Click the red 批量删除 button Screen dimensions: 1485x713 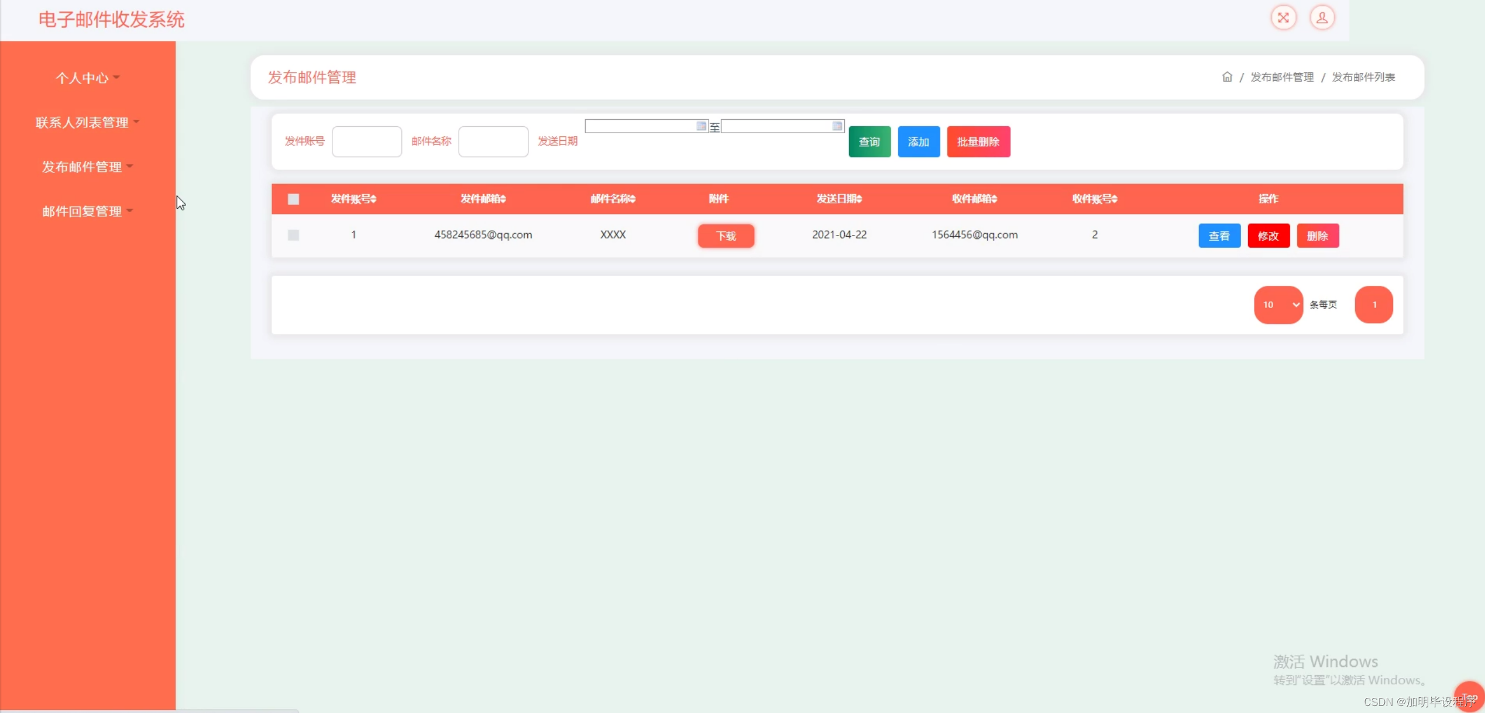click(978, 141)
